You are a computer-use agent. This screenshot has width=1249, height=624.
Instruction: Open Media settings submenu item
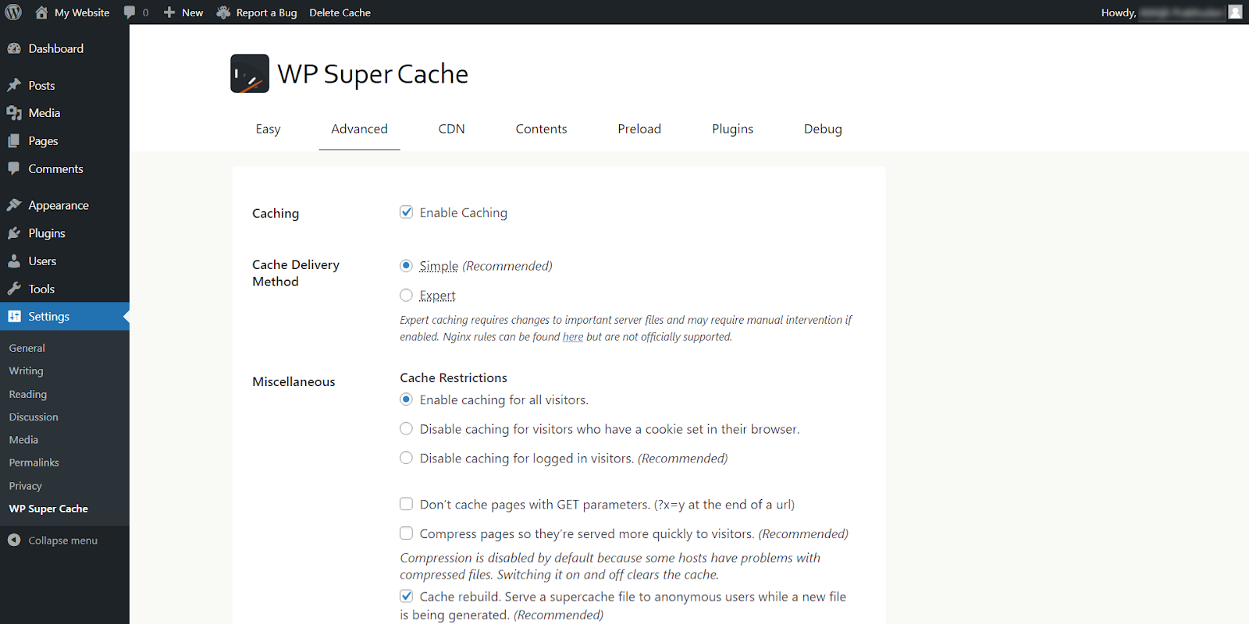pos(23,439)
